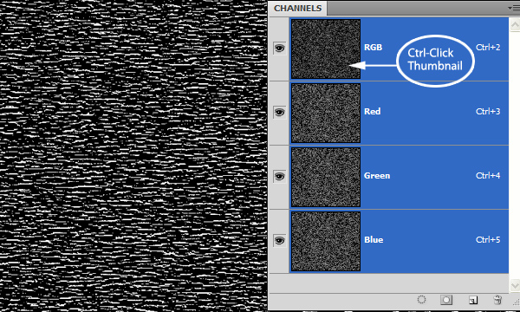This screenshot has width=520, height=312.
Task: Click the RGB channel thumbnail
Action: [x=326, y=49]
